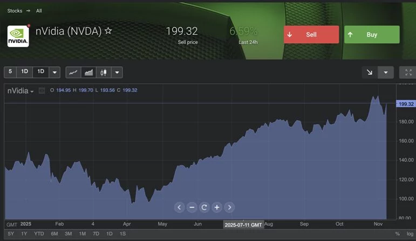
Task: Select the 5Y time range
Action: point(11,234)
